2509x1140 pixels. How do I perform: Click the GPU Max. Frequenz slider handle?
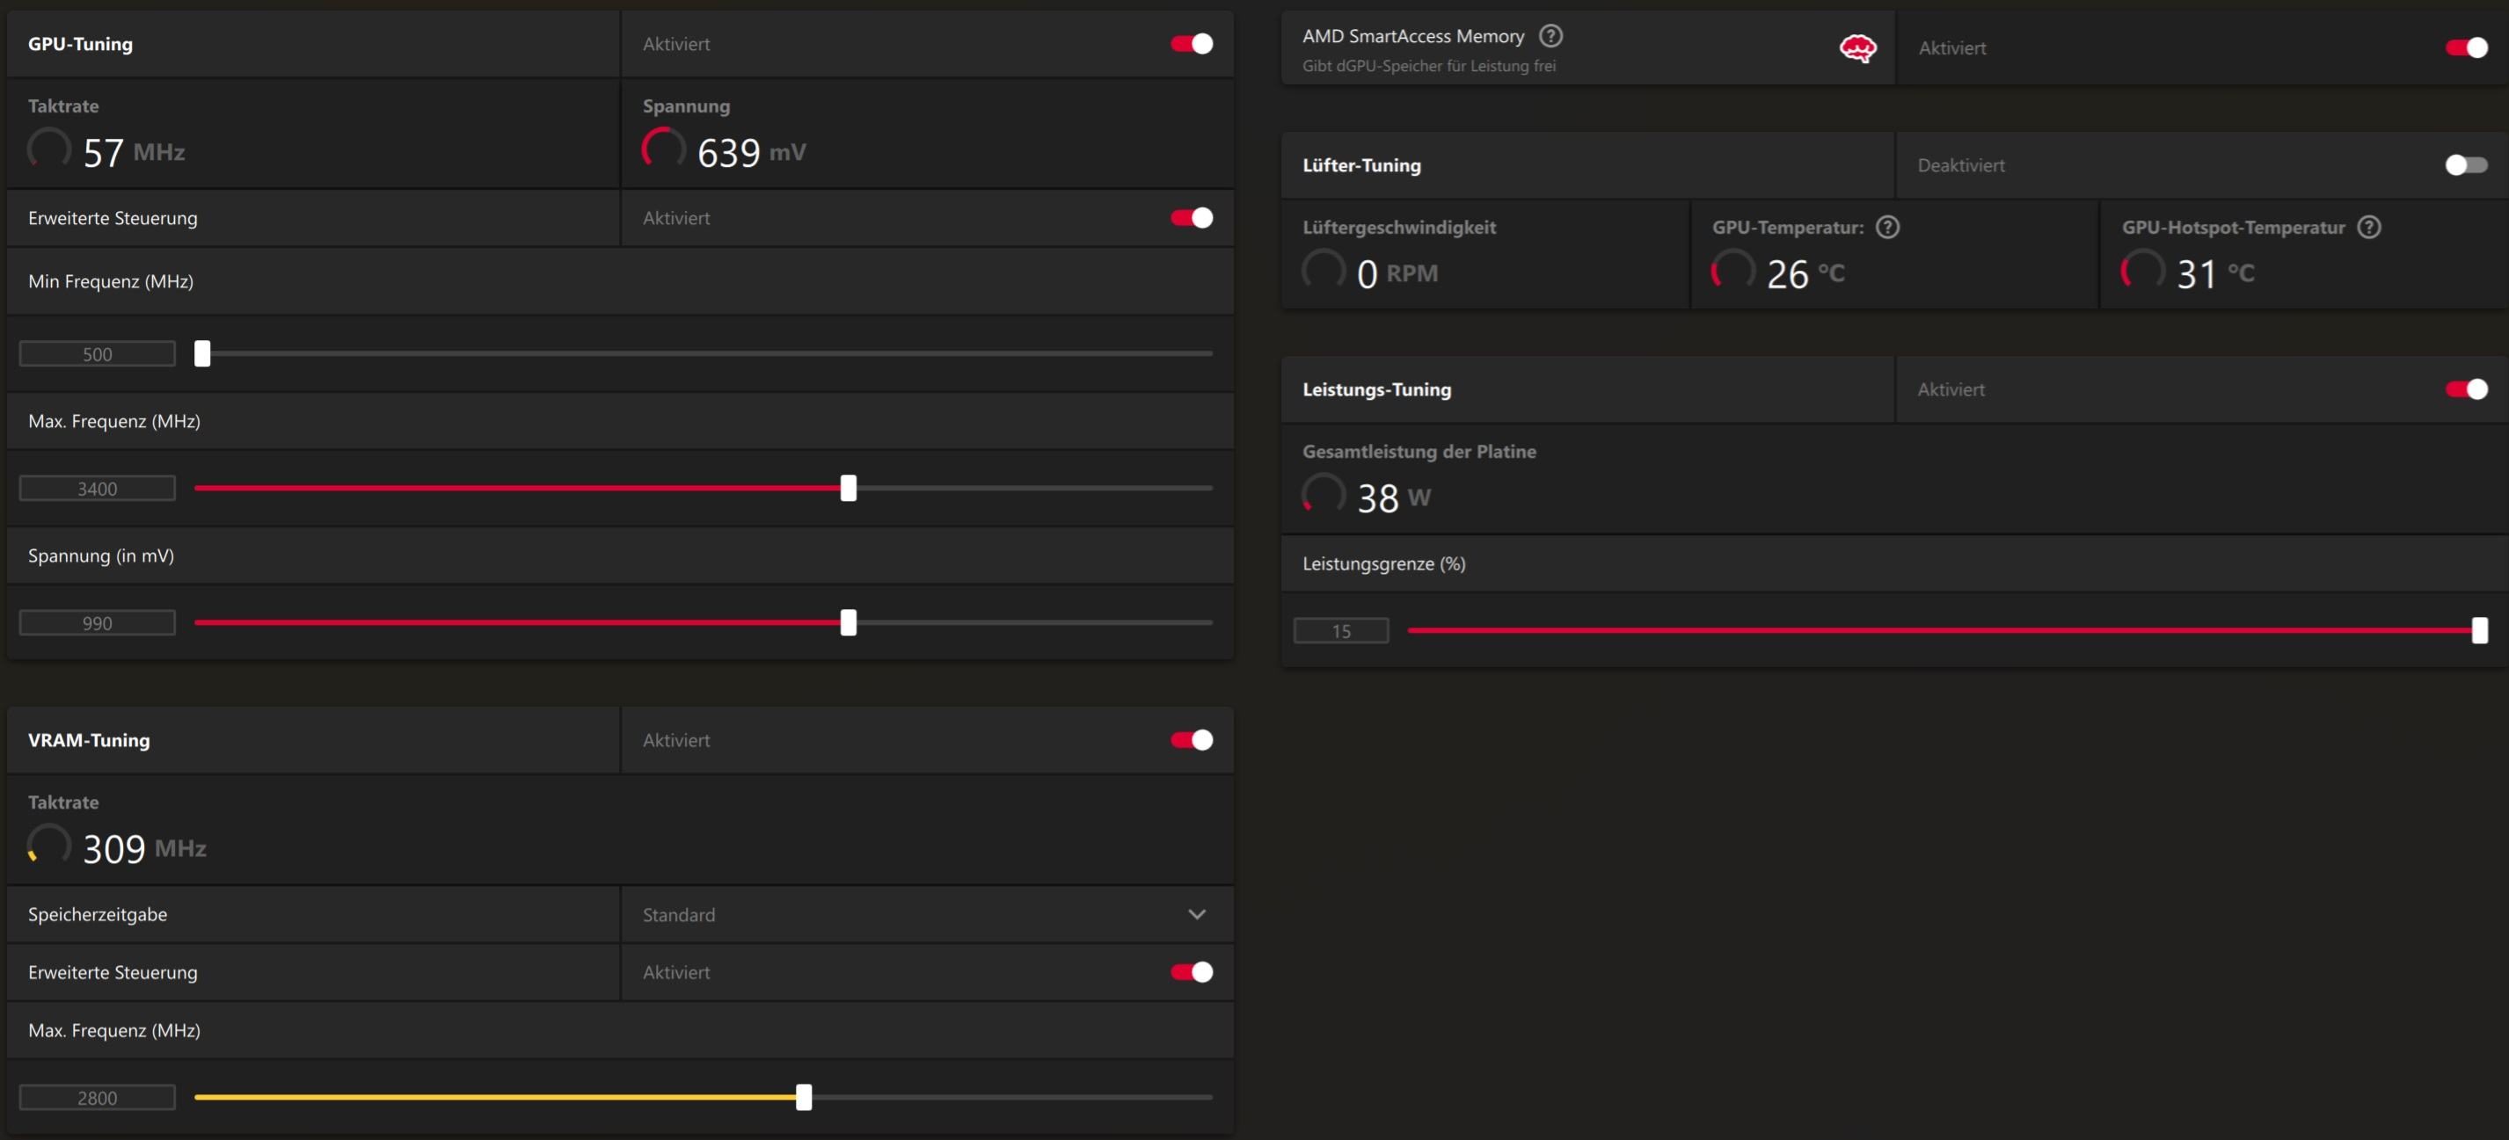[849, 488]
